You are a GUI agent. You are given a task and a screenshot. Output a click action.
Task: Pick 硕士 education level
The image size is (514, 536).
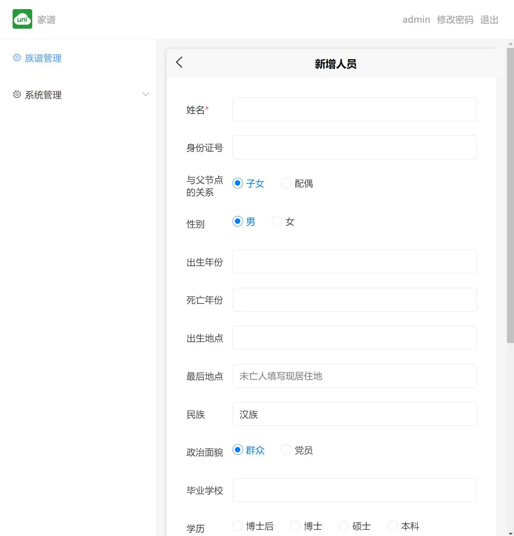(344, 526)
